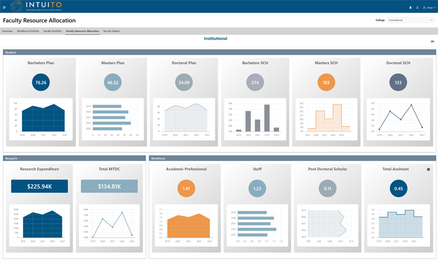Click the Institutional heading
Image resolution: width=438 pixels, height=261 pixels.
point(215,38)
